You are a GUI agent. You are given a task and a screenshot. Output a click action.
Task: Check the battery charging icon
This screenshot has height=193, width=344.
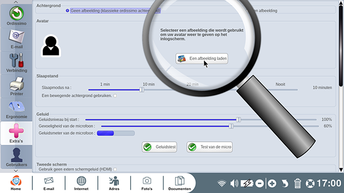tap(247, 183)
